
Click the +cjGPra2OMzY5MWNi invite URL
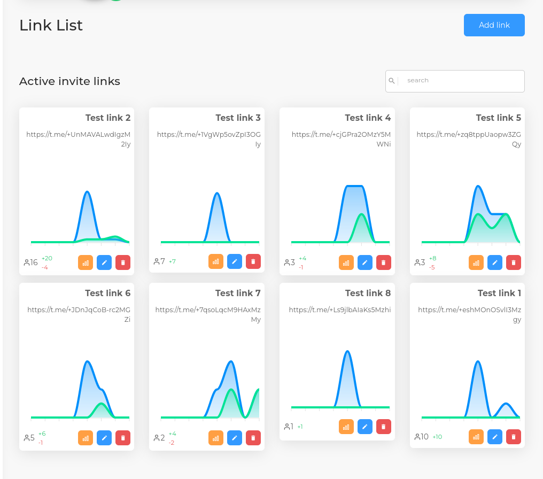pos(341,139)
